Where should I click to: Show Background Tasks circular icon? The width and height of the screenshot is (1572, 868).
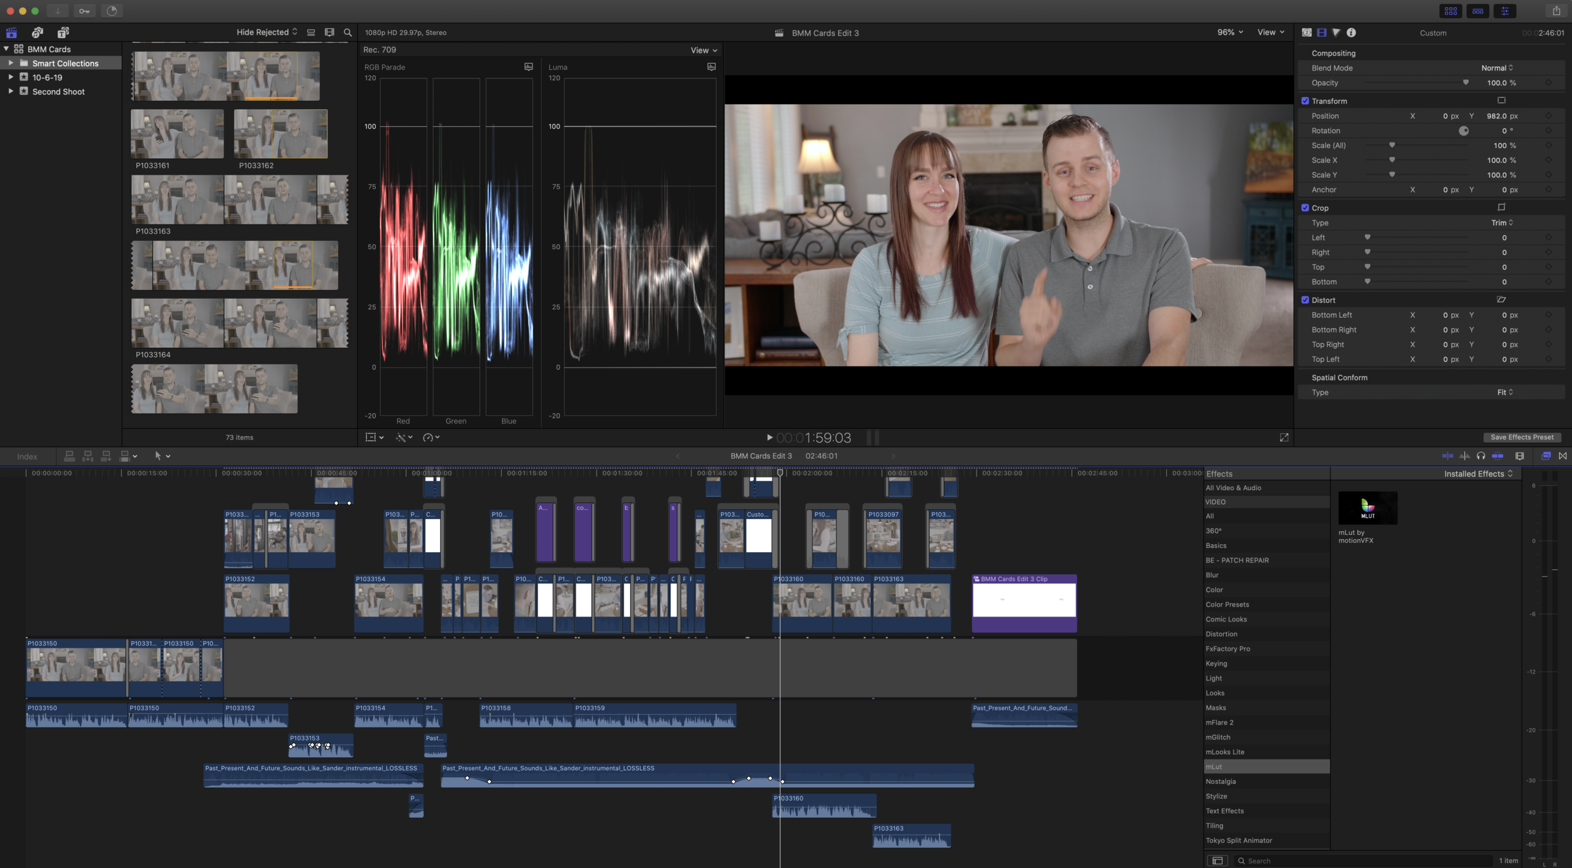[112, 10]
